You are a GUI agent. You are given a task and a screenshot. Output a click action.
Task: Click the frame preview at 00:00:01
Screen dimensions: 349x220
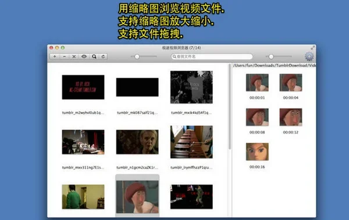[257, 82]
